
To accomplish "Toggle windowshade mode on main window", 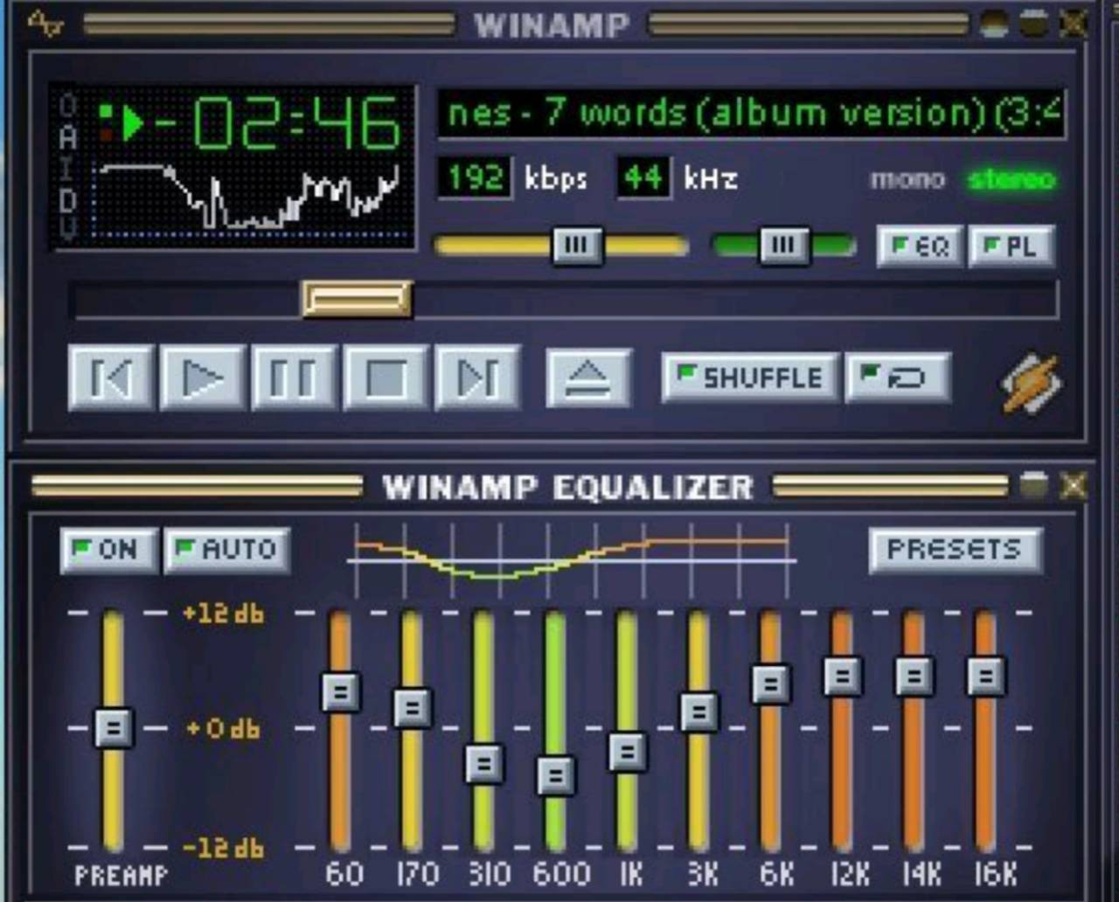I will [1033, 24].
